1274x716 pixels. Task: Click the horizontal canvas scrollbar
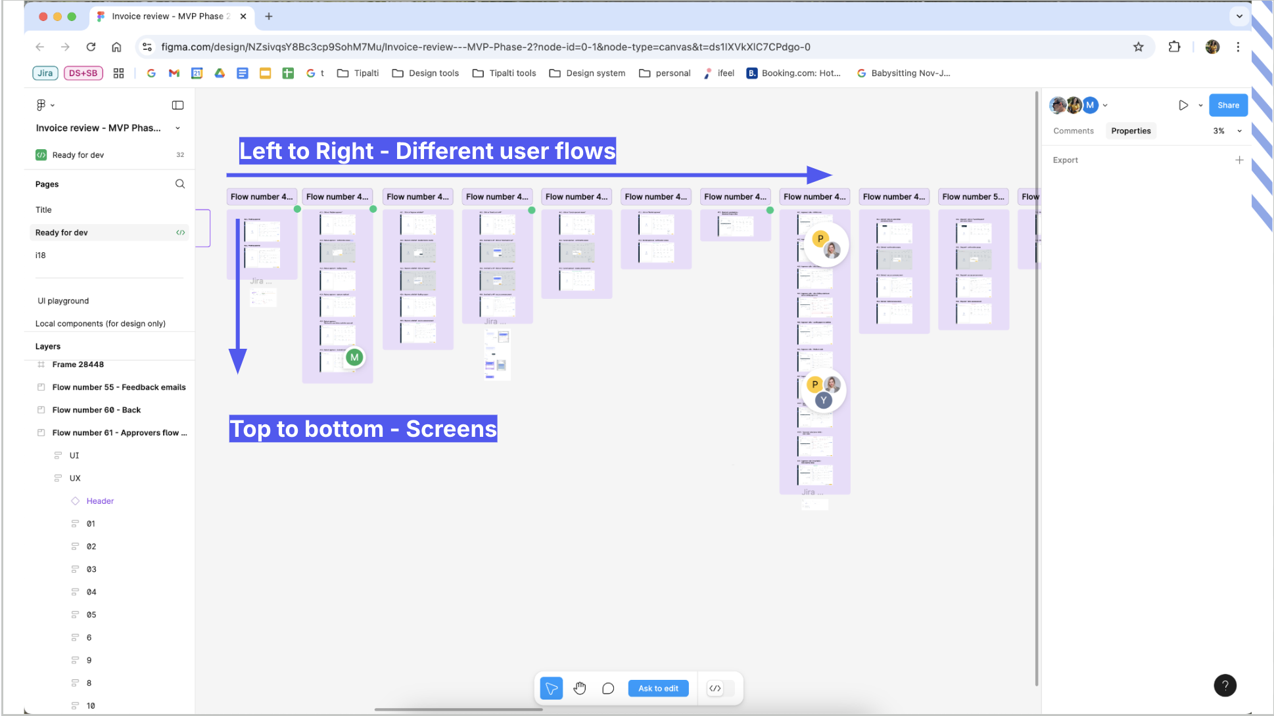[458, 709]
